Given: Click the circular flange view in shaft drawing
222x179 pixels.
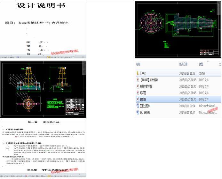Looking at the screenshot, I should (x=151, y=23).
